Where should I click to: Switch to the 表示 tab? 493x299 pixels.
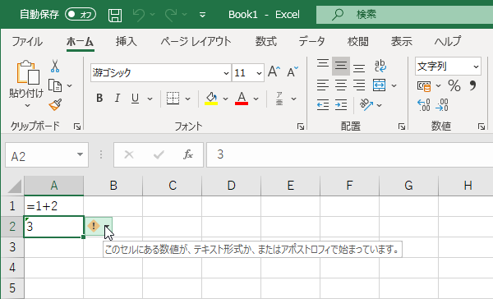point(402,42)
